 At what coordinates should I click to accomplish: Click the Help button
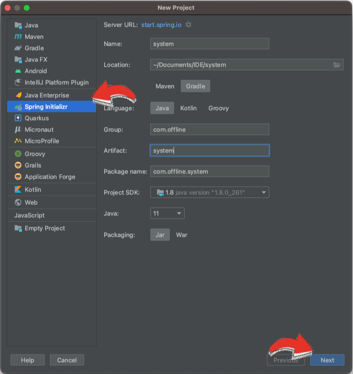28,360
